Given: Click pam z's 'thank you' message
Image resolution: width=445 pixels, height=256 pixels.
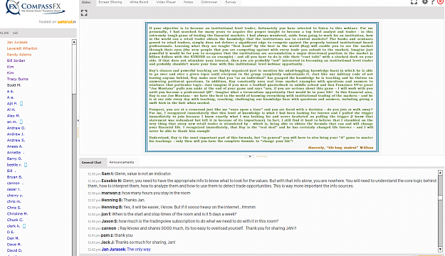Looking at the screenshot, I should click(x=110, y=235).
